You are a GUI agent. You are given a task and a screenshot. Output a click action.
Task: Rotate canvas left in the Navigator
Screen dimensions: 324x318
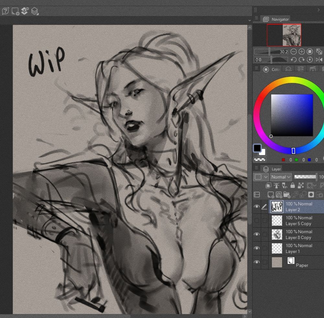click(294, 60)
